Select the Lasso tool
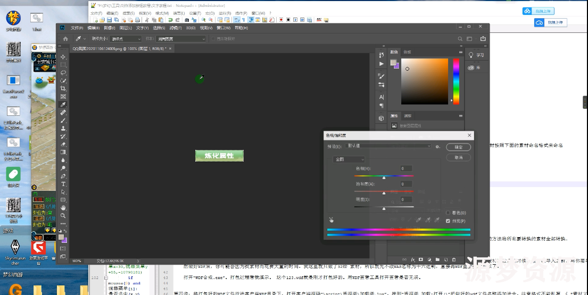The height and width of the screenshot is (295, 588). point(63,73)
